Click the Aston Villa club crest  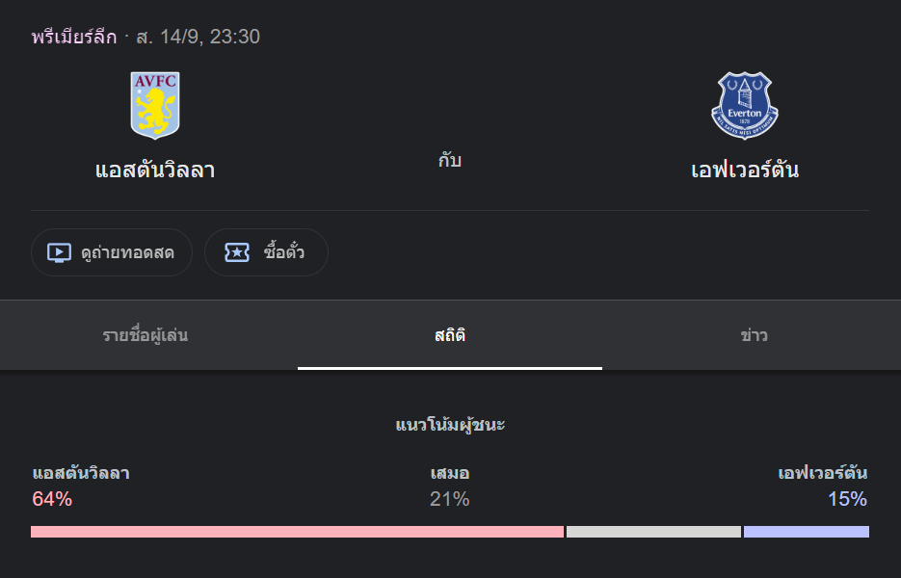[155, 105]
